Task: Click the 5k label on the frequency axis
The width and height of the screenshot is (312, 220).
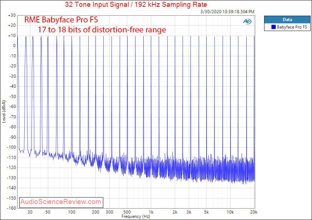Action: (x=206, y=212)
